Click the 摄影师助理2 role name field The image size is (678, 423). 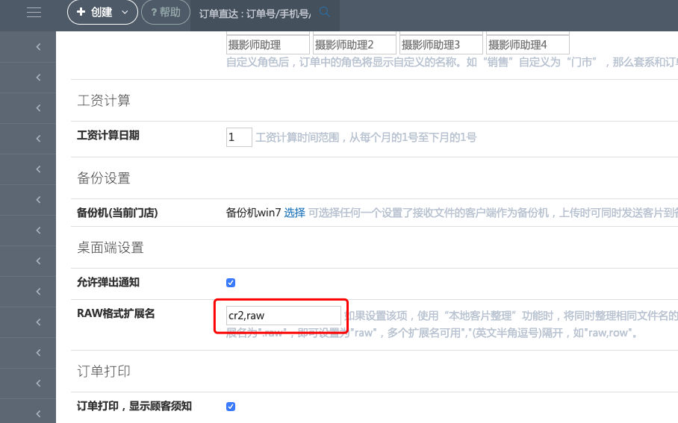tap(354, 45)
